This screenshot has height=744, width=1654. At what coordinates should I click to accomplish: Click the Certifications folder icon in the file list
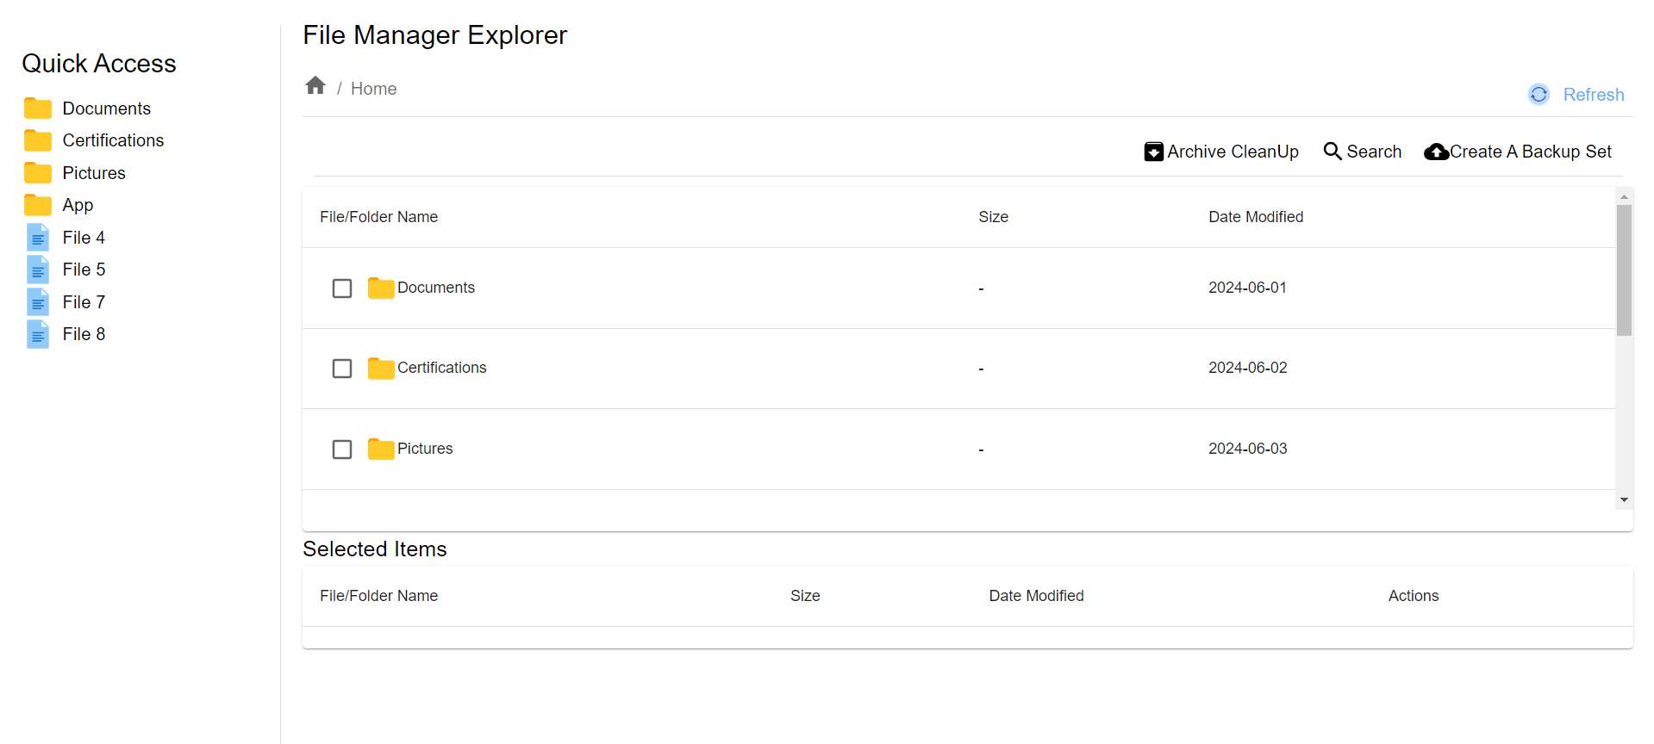[380, 368]
